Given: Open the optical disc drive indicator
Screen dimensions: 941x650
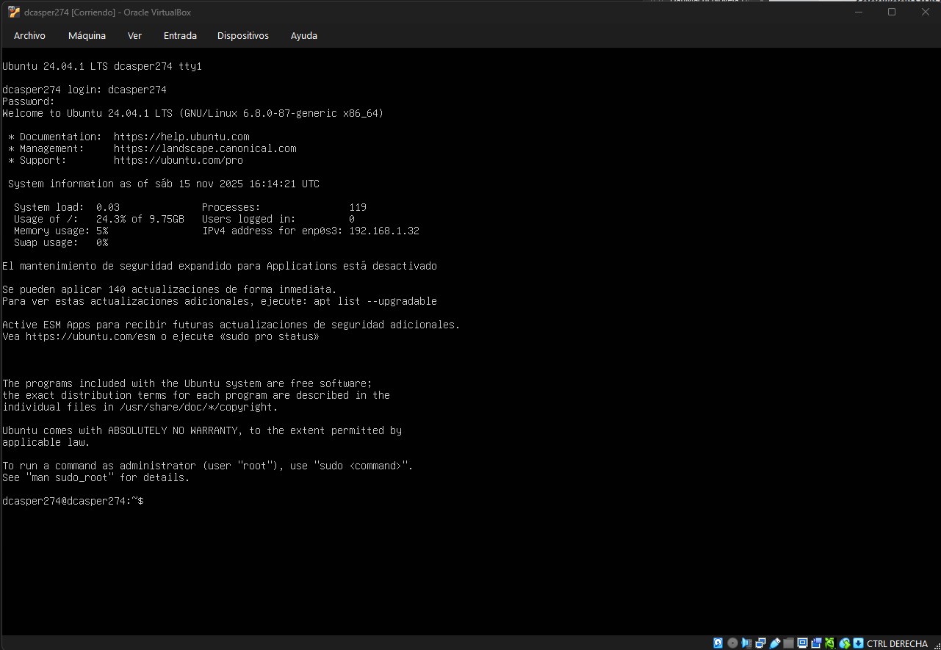Looking at the screenshot, I should tap(732, 643).
